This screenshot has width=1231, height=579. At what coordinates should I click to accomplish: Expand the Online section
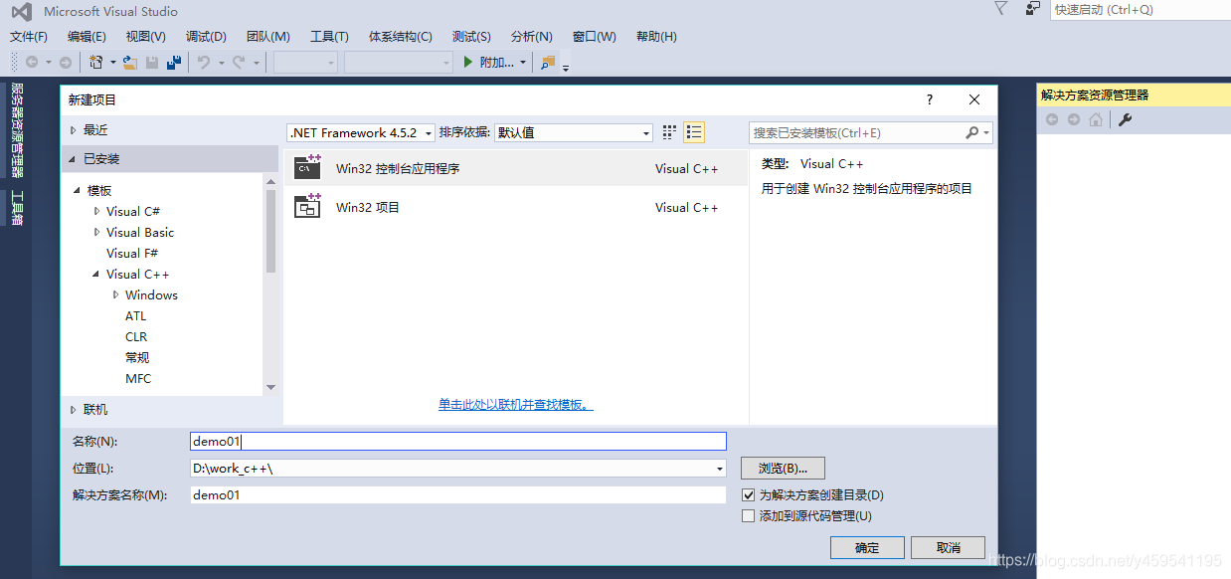pos(73,410)
